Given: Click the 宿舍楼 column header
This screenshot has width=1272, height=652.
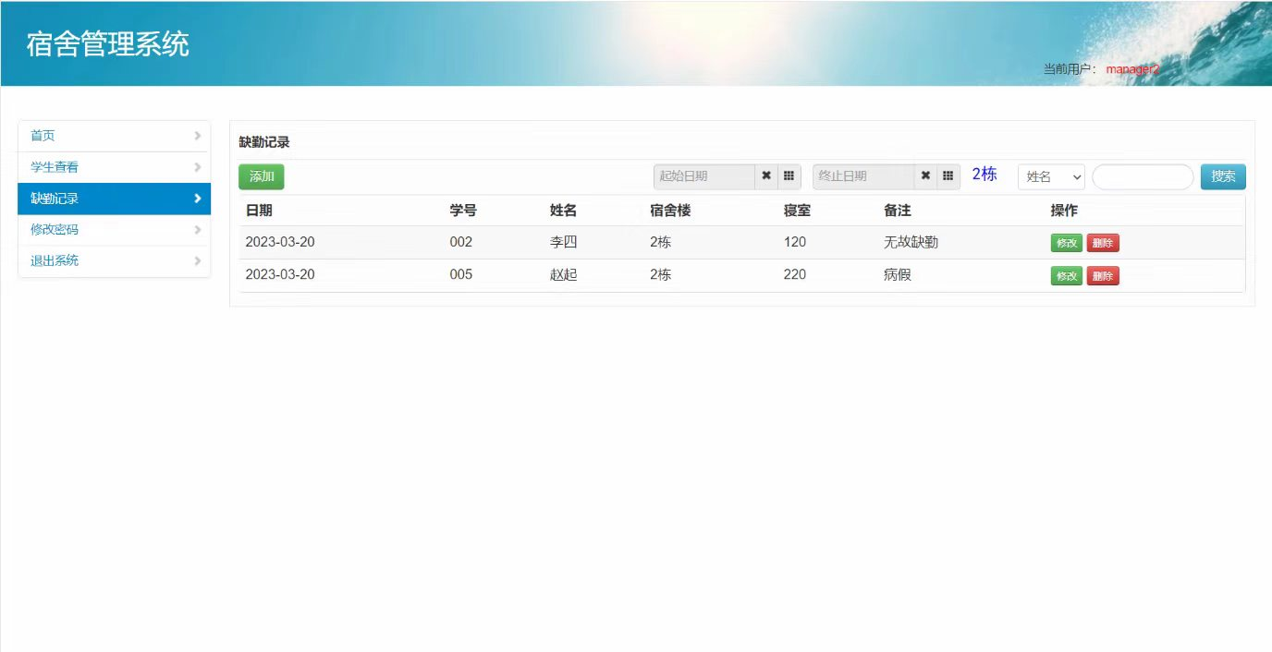Looking at the screenshot, I should point(670,211).
